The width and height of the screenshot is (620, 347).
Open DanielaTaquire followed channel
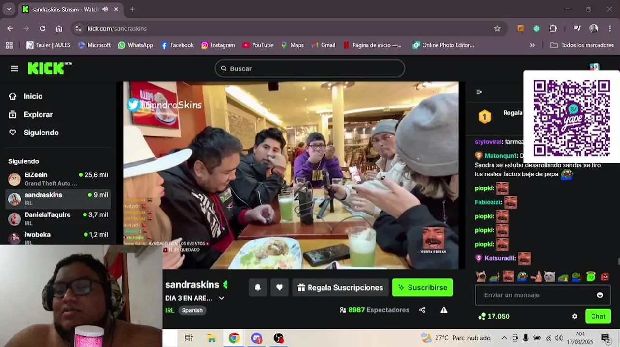coord(58,218)
